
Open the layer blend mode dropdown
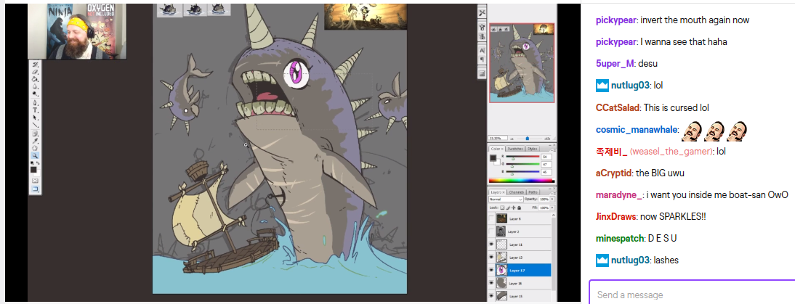[x=505, y=199]
